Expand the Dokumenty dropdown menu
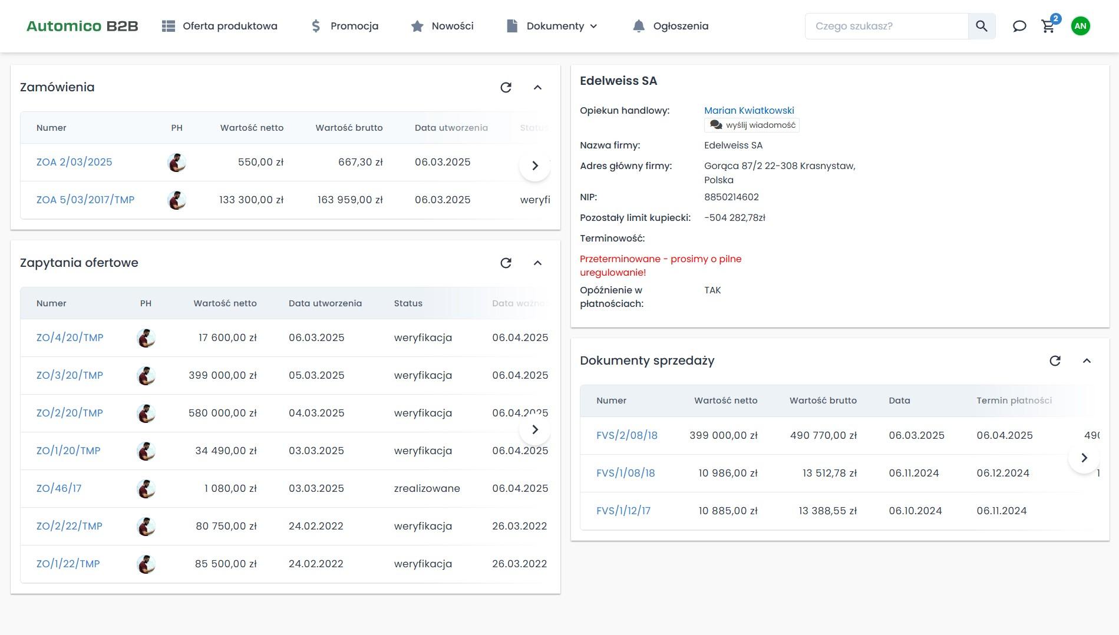 coord(552,26)
